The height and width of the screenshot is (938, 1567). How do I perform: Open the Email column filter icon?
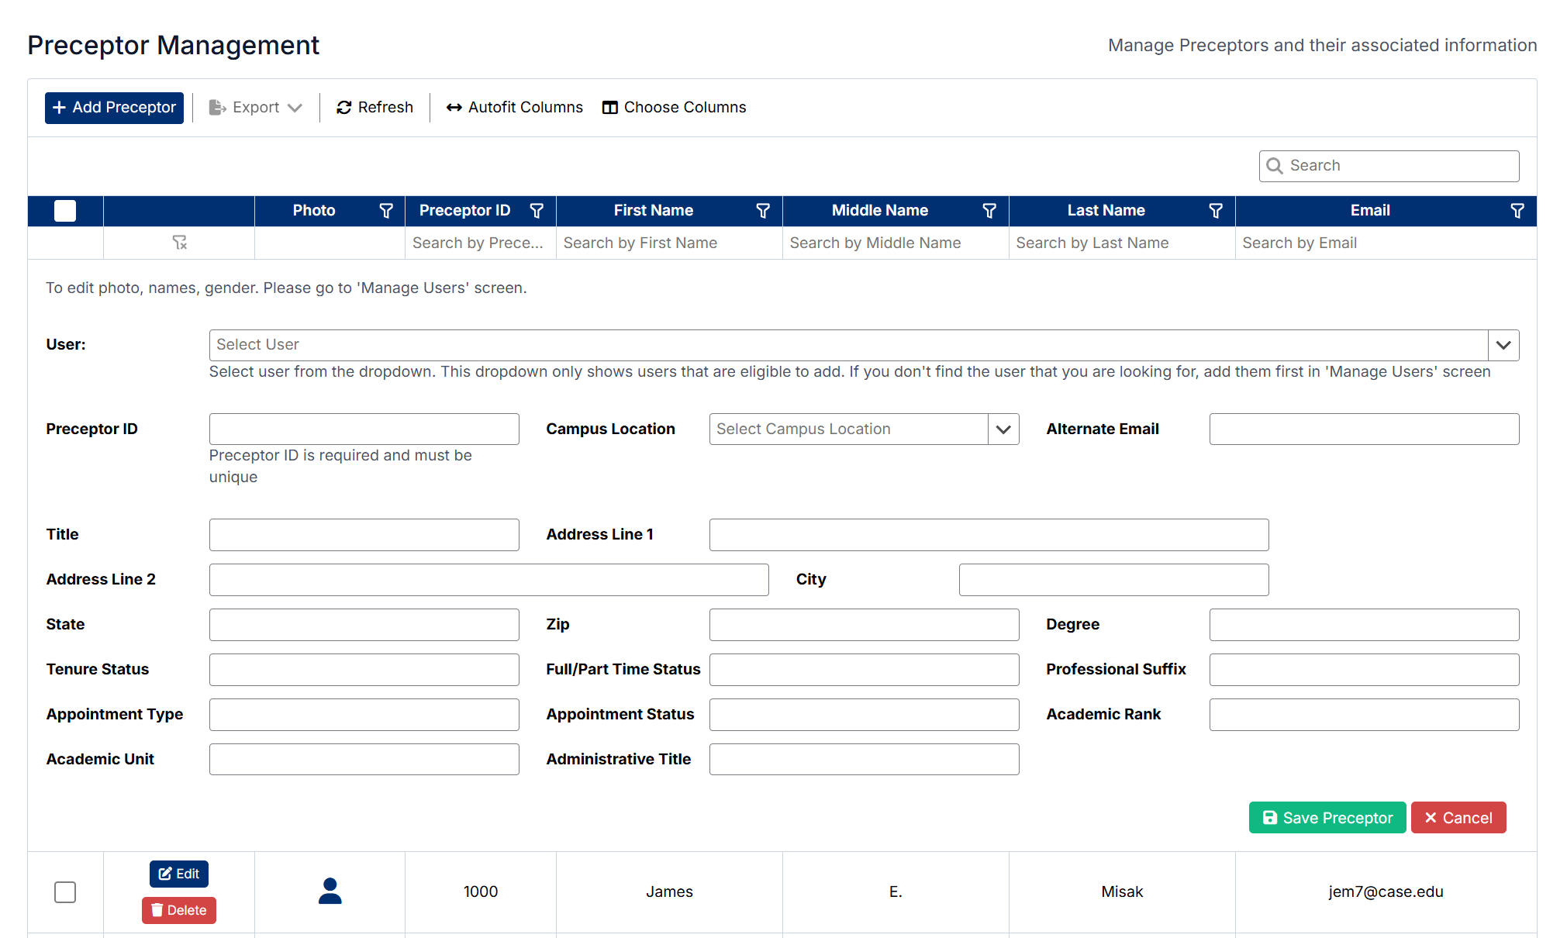point(1517,211)
